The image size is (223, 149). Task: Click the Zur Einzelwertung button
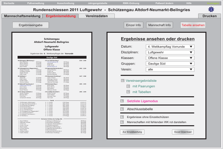pyautogui.click(x=132, y=132)
